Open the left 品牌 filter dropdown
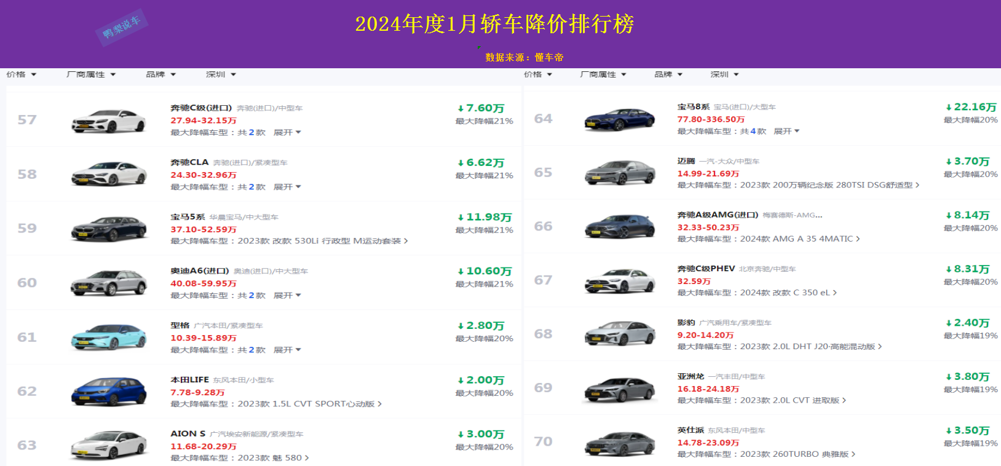This screenshot has height=466, width=1001. (x=160, y=74)
